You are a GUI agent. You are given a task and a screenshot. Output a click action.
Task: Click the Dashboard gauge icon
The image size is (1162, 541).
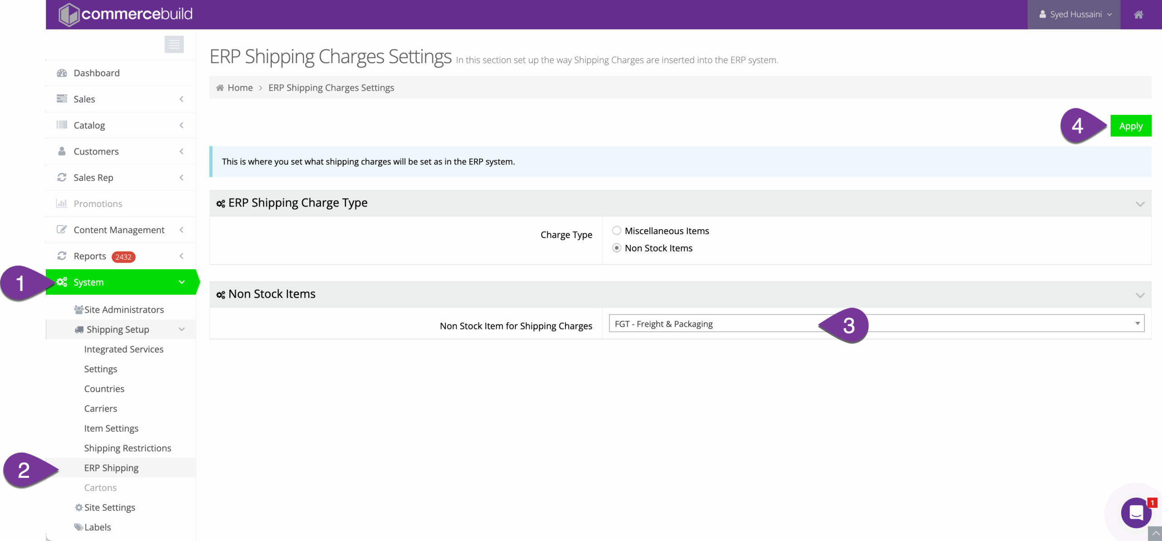pyautogui.click(x=62, y=73)
